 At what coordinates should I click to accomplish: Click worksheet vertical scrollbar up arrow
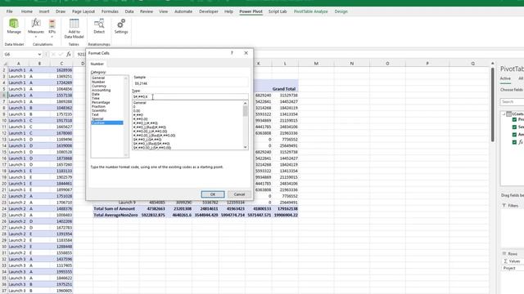click(493, 64)
